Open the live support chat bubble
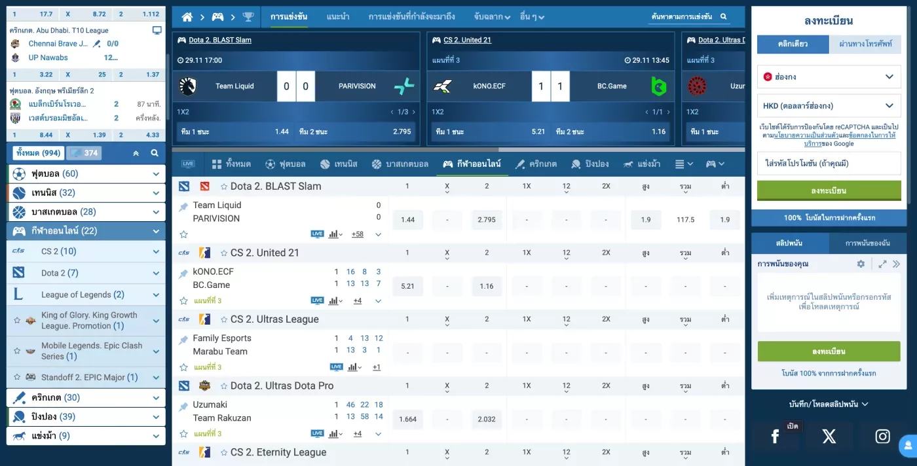Image resolution: width=917 pixels, height=466 pixels. tap(908, 447)
